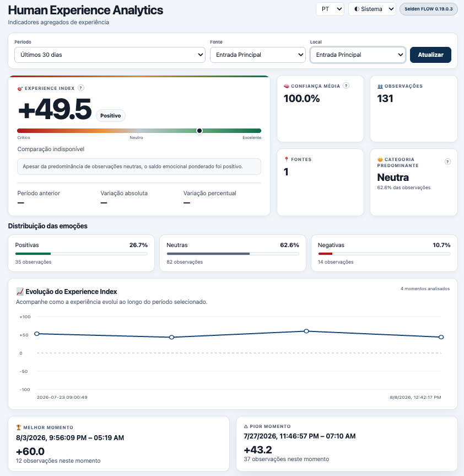Screen dimensions: 464x476
Task: Click the 100.0% confidence value
Action: [x=302, y=99]
